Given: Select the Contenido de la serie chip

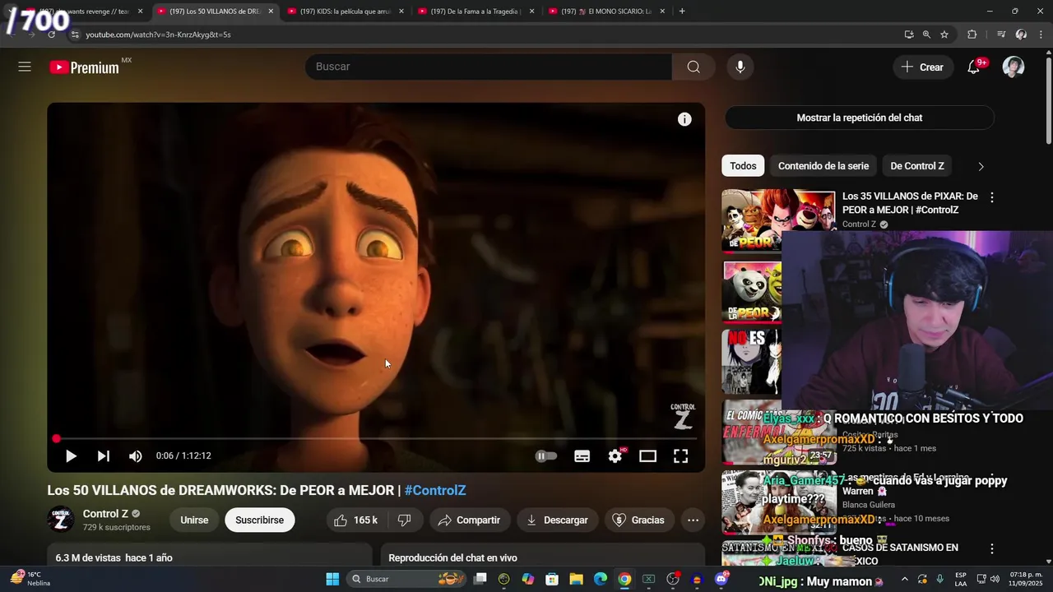Looking at the screenshot, I should point(823,166).
